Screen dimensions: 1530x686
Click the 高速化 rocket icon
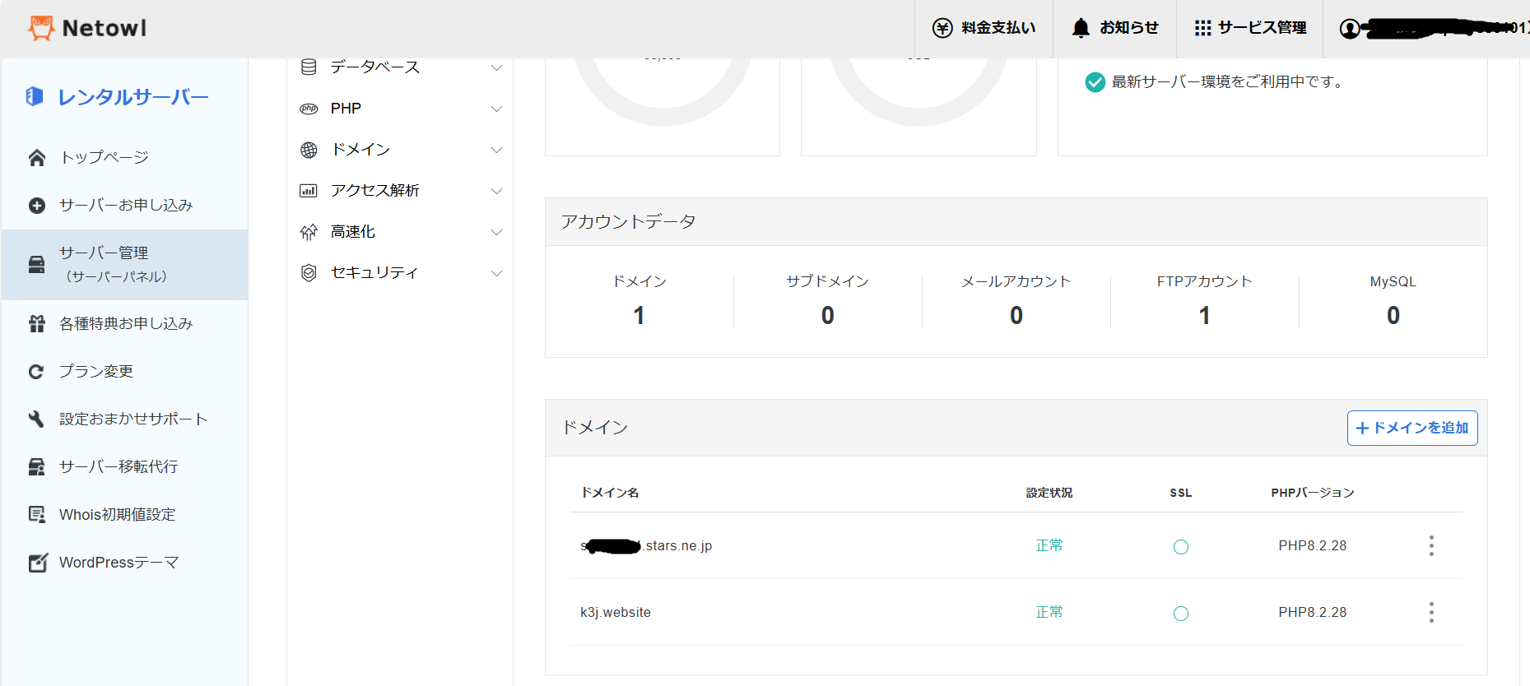(x=309, y=232)
